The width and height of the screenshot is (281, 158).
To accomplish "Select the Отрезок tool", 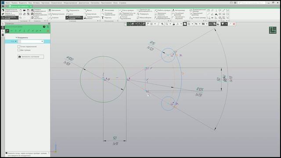I will pyautogui.click(x=54, y=18).
